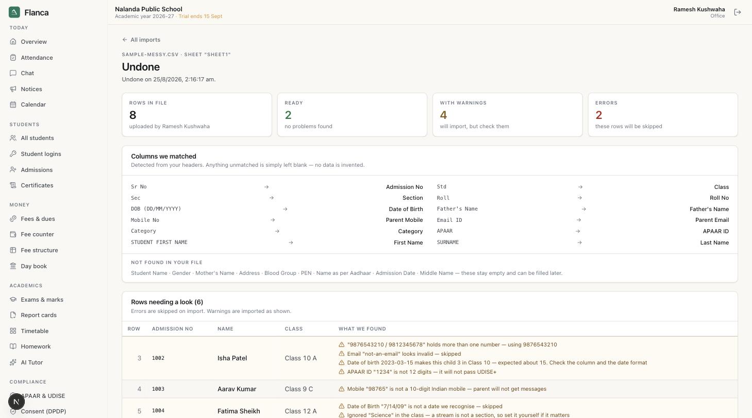The height and width of the screenshot is (418, 752).
Task: Click the APAAR ID matched field
Action: tap(715, 231)
